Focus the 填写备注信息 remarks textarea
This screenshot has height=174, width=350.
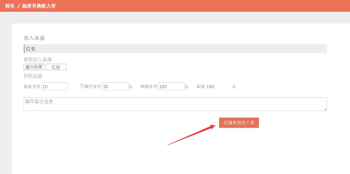[x=175, y=104]
